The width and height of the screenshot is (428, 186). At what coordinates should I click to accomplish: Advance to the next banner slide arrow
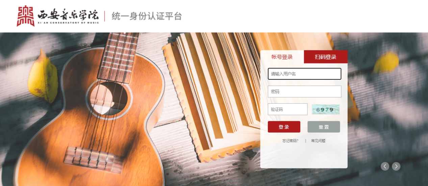396,166
